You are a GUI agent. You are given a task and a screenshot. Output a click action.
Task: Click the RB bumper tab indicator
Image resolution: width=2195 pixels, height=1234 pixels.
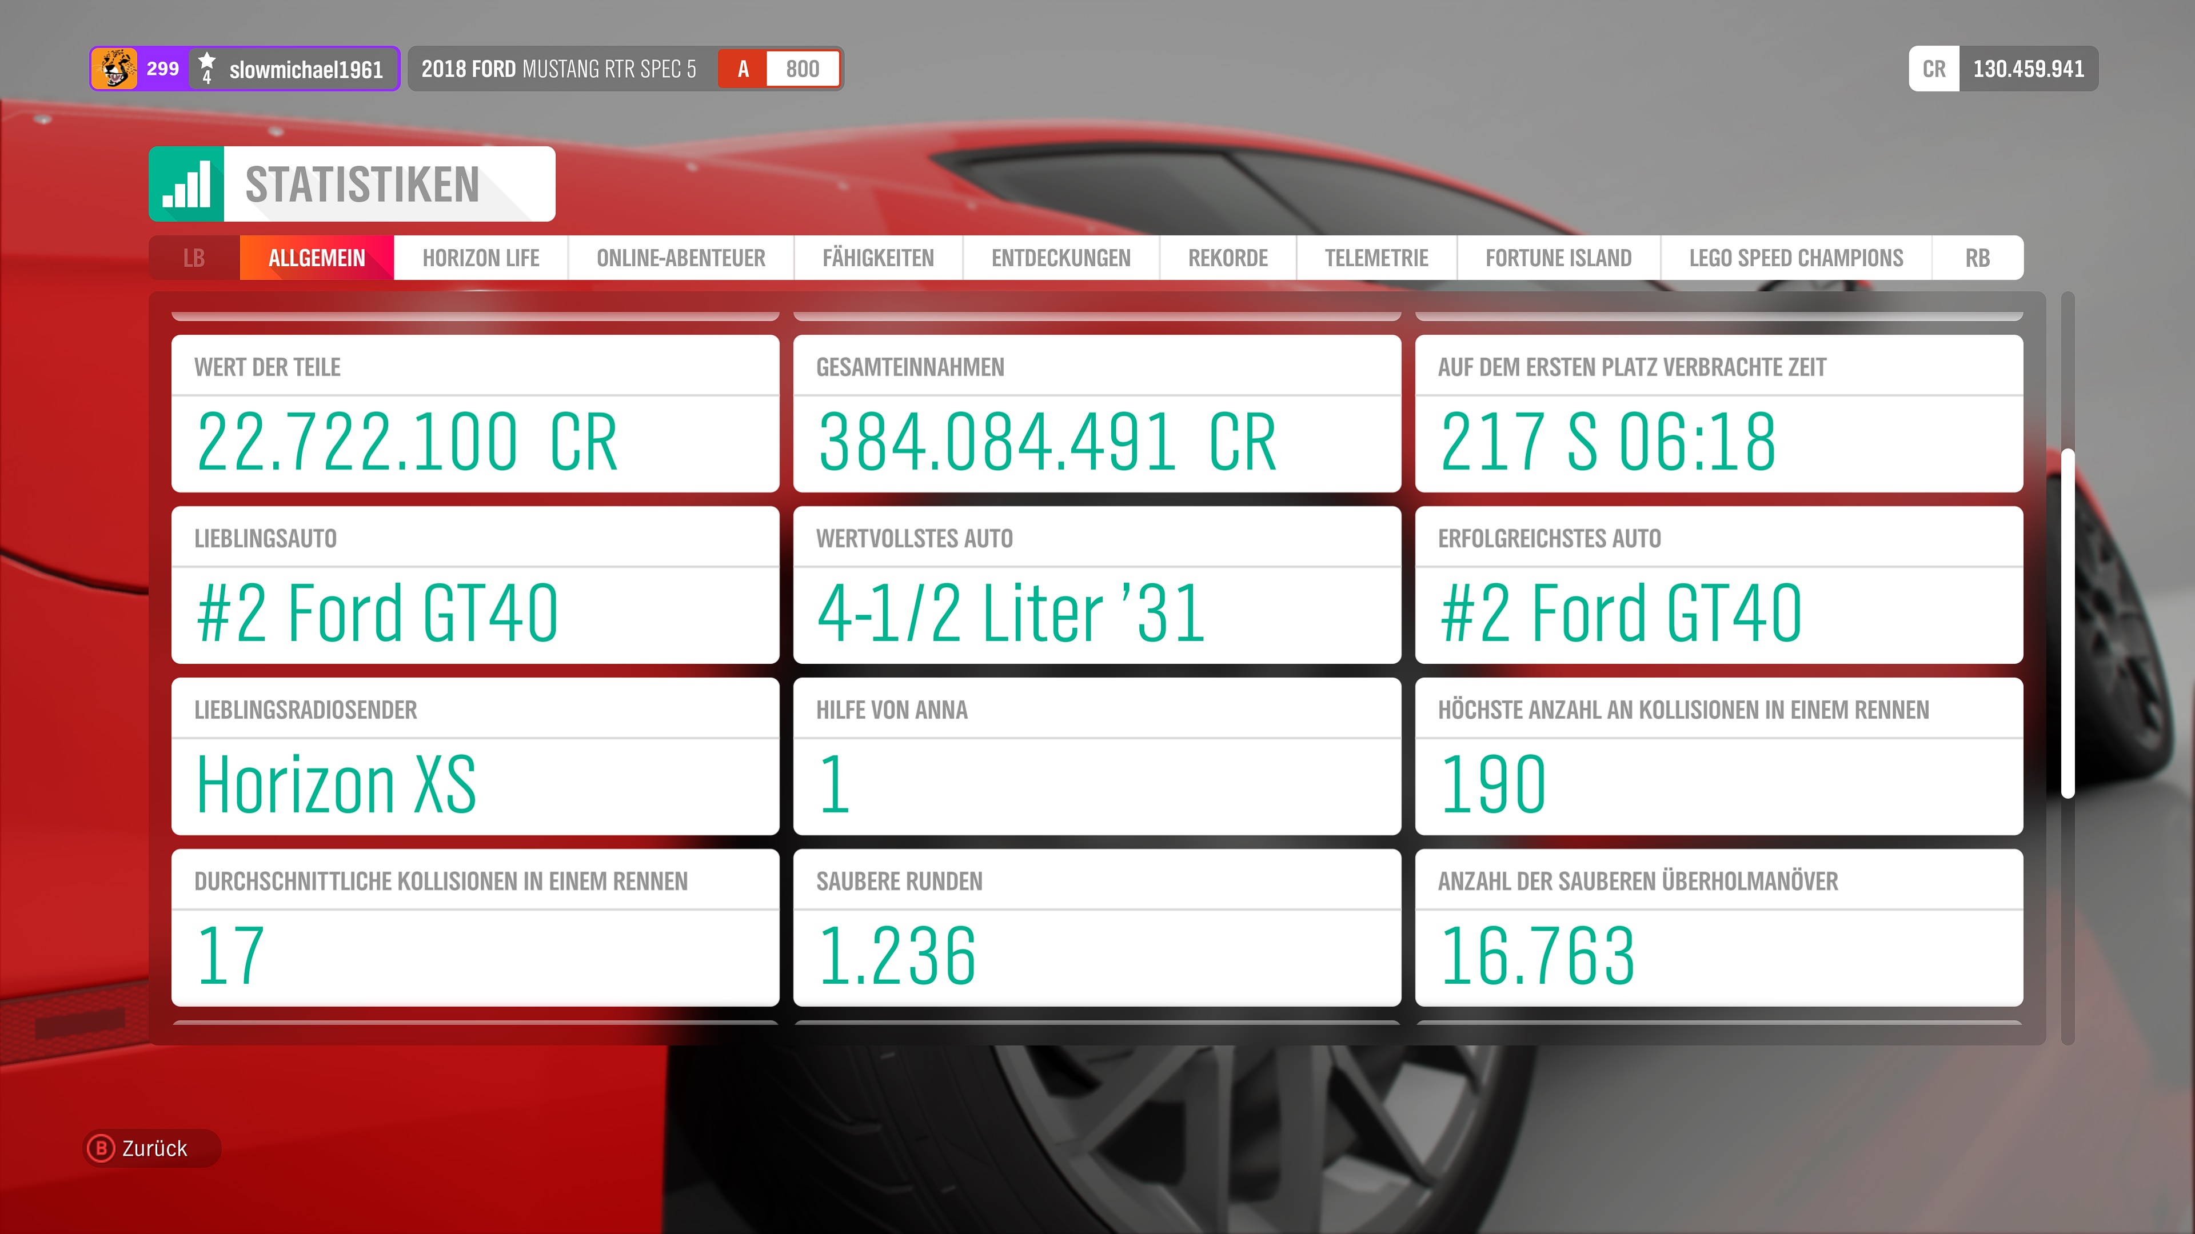1977,258
